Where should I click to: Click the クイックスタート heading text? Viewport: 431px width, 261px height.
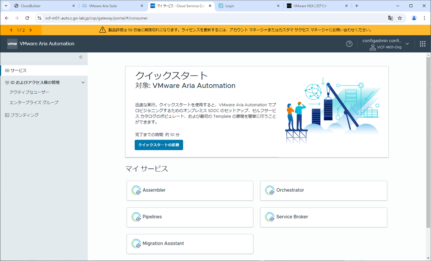[172, 75]
